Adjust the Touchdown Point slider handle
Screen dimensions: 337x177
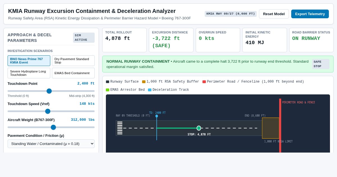(x=49, y=91)
